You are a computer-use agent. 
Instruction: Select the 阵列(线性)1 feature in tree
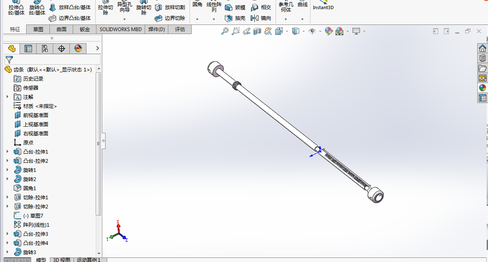pos(35,224)
